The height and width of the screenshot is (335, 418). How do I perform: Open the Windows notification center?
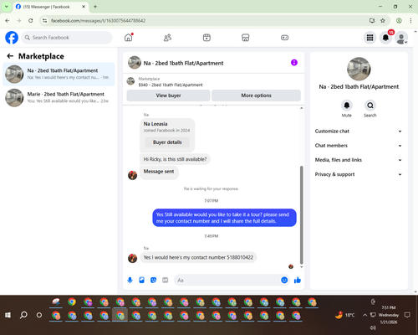(407, 315)
